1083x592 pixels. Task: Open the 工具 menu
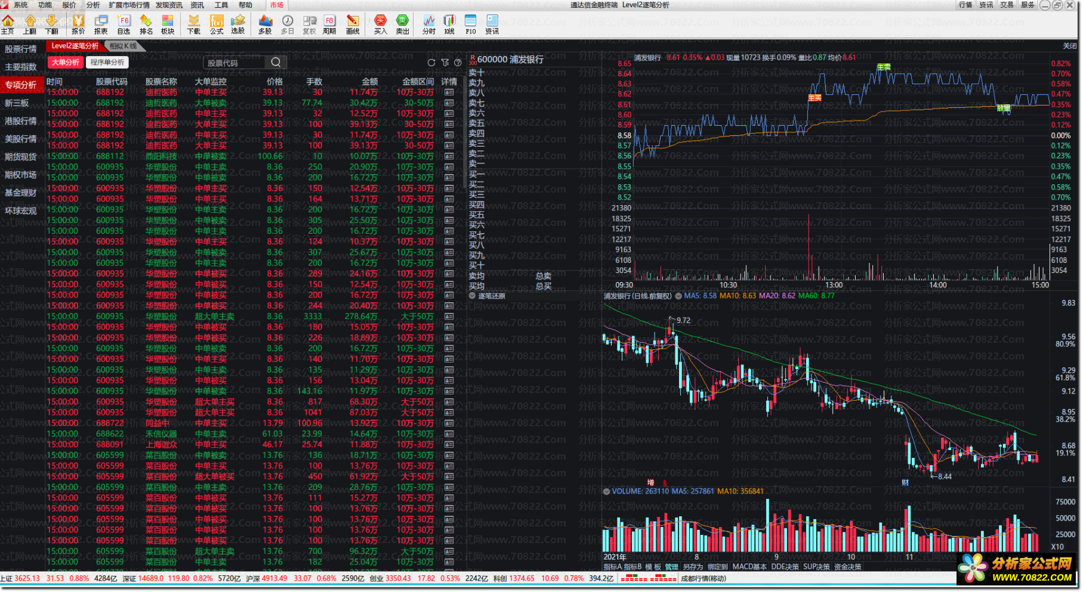(221, 5)
